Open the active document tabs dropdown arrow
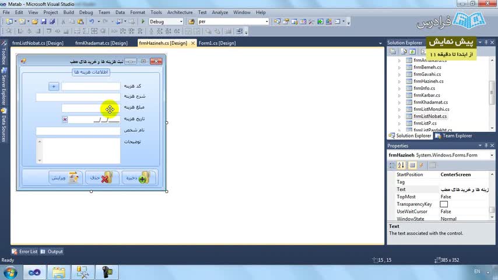 point(380,43)
